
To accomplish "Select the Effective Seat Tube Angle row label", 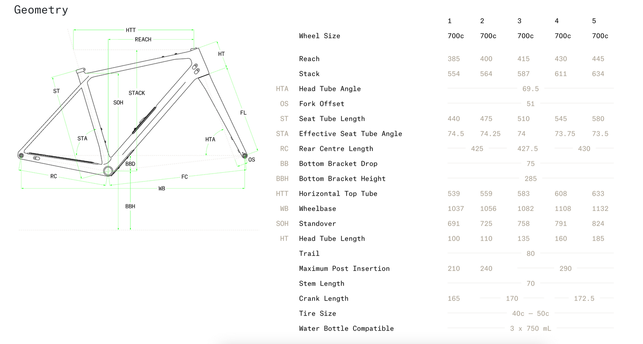I will (x=350, y=134).
